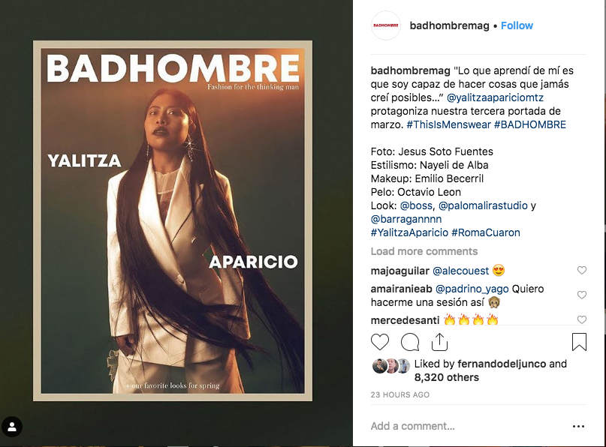This screenshot has width=606, height=447.
Task: Open the #RomaCuaron hashtag
Action: 486,232
